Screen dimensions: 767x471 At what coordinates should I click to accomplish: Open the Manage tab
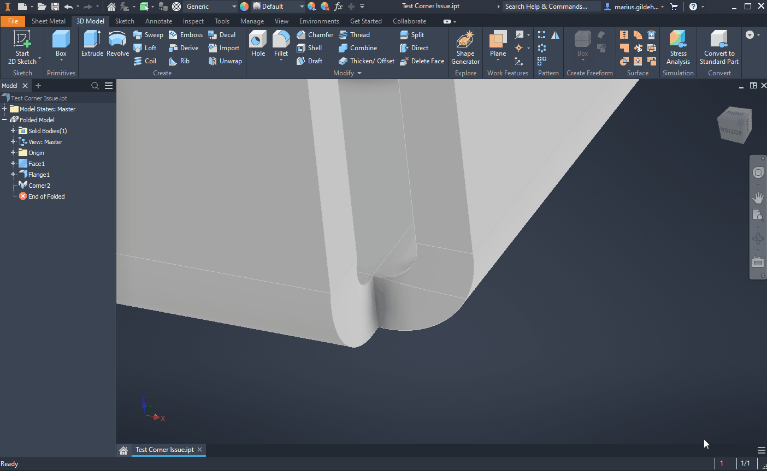252,21
